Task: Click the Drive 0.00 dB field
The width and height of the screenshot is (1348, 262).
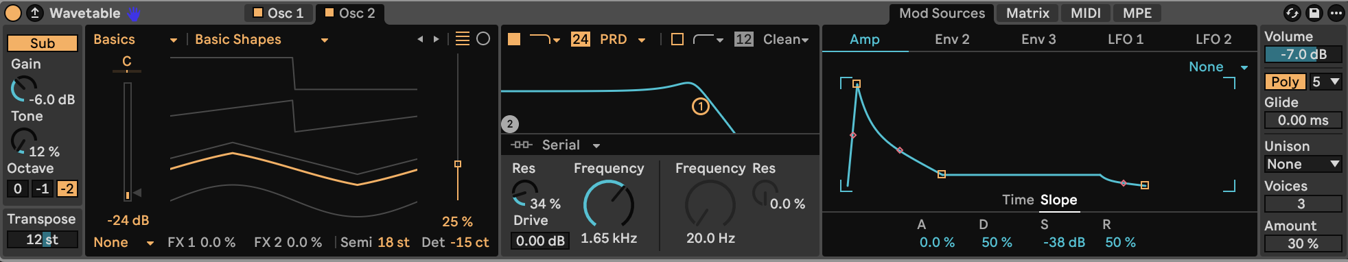Action: coord(540,241)
